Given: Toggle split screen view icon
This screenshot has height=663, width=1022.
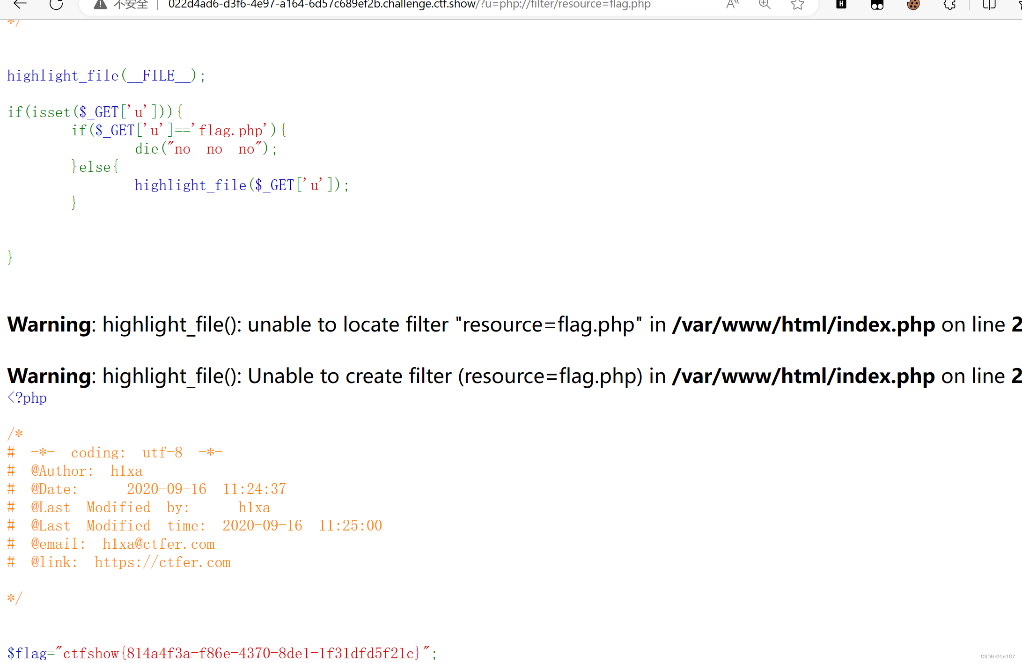Looking at the screenshot, I should pyautogui.click(x=989, y=5).
